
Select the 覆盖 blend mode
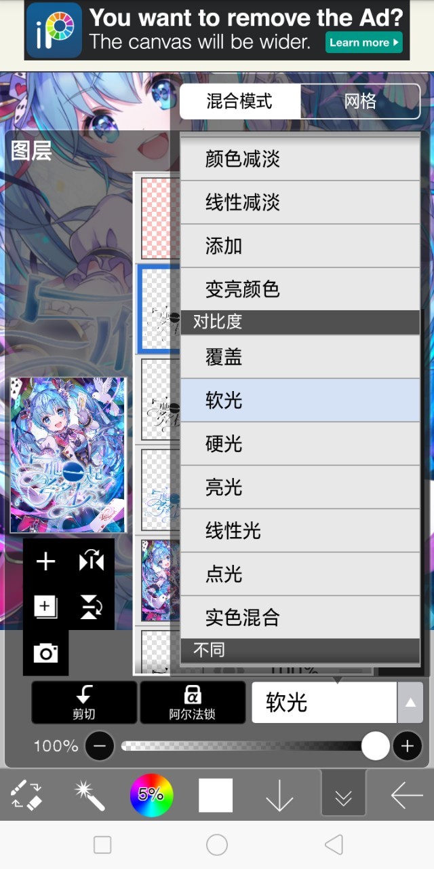pyautogui.click(x=300, y=357)
